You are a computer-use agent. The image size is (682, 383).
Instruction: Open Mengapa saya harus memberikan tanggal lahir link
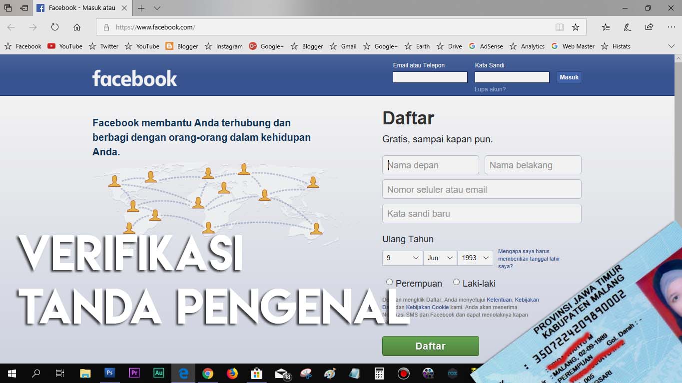pos(529,259)
